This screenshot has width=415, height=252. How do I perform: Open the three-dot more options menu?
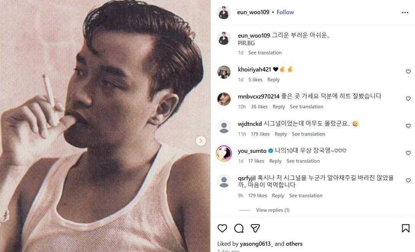(405, 12)
